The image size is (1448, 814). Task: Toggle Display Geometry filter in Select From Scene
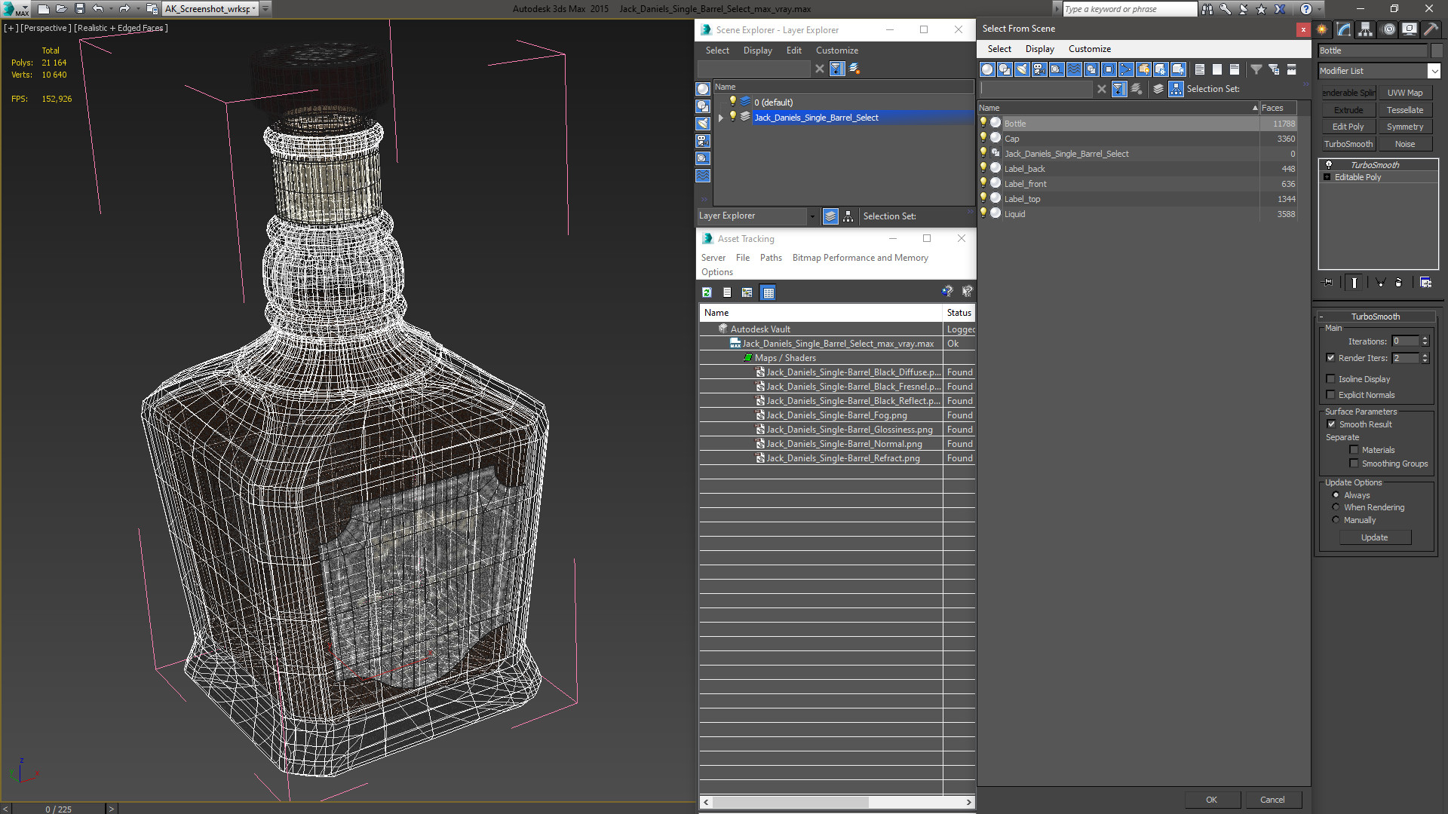click(987, 69)
